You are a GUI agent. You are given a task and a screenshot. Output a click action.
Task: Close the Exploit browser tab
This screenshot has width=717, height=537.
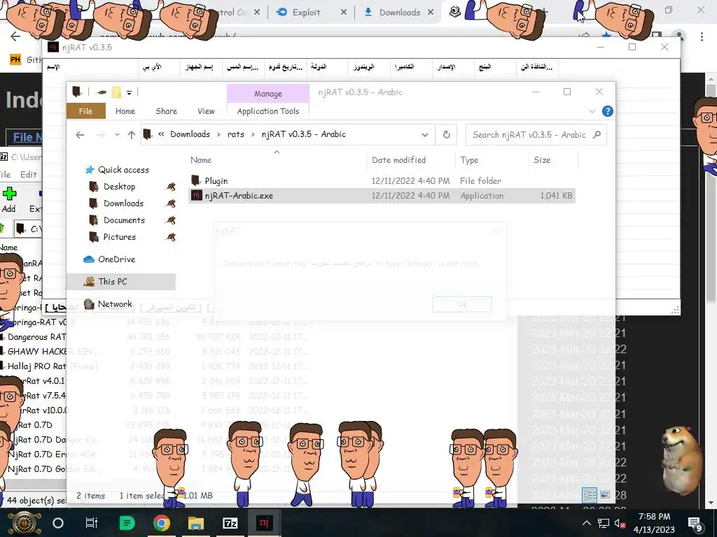point(344,13)
